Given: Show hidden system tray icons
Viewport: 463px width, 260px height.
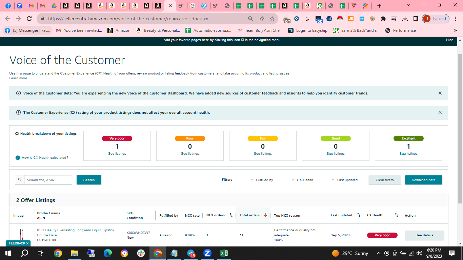Looking at the screenshot, I should click(379, 253).
